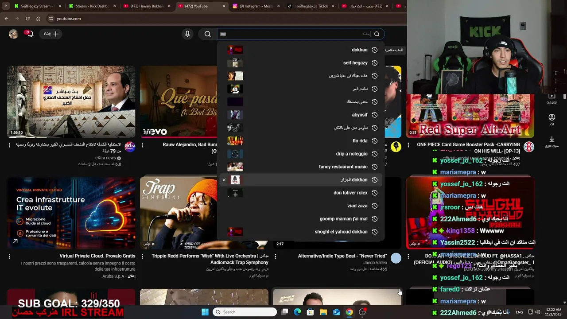Open the YouTube notifications bell

(x=30, y=34)
